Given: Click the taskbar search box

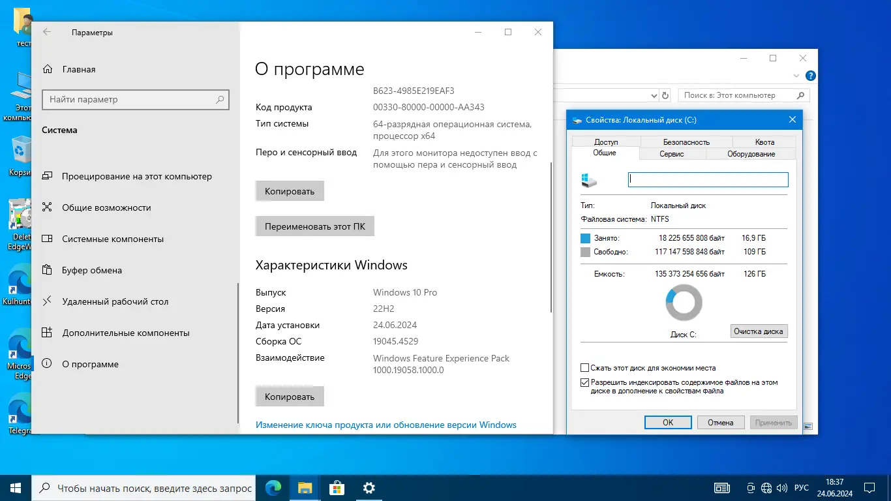Looking at the screenshot, I should tap(145, 488).
